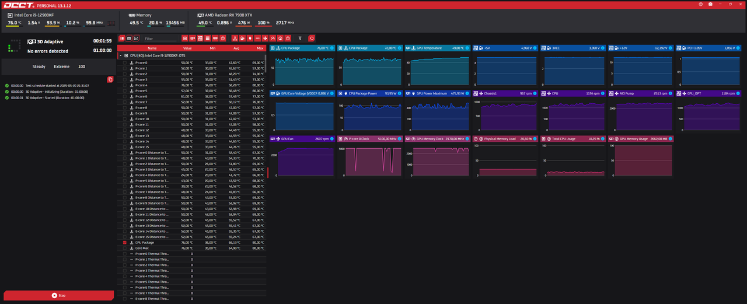Check the Core Max checkbox
Image resolution: width=747 pixels, height=304 pixels.
124,248
